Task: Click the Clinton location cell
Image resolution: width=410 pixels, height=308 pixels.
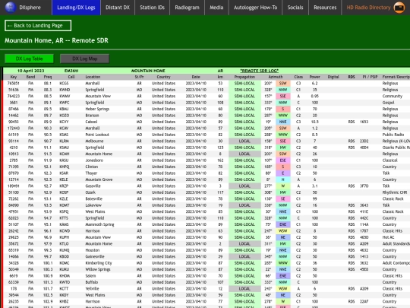Action: [x=92, y=167]
